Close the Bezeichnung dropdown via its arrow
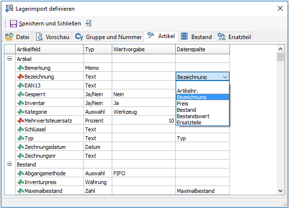This screenshot has height=208, width=289. pos(225,77)
